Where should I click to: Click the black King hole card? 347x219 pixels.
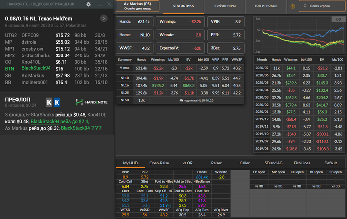click(x=49, y=102)
